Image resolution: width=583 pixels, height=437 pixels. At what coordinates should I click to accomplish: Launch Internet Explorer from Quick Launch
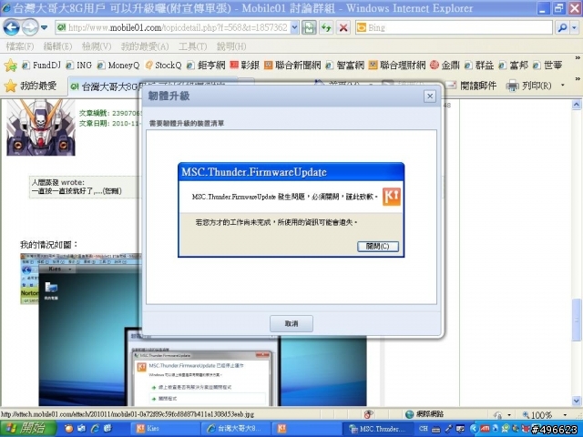pyautogui.click(x=96, y=429)
